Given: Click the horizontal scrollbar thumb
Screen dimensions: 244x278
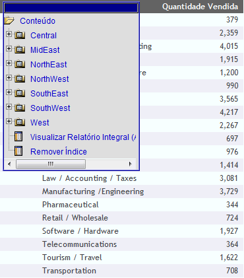Looking at the screenshot, I should tap(51, 164).
